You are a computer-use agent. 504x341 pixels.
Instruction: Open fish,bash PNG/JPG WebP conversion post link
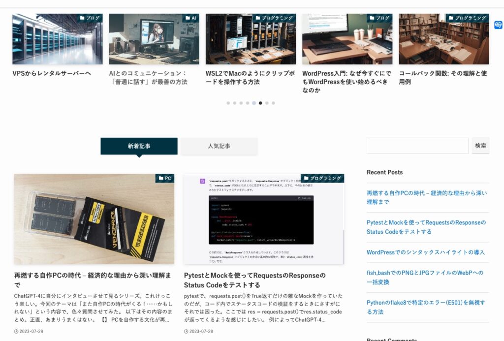pyautogui.click(x=424, y=278)
